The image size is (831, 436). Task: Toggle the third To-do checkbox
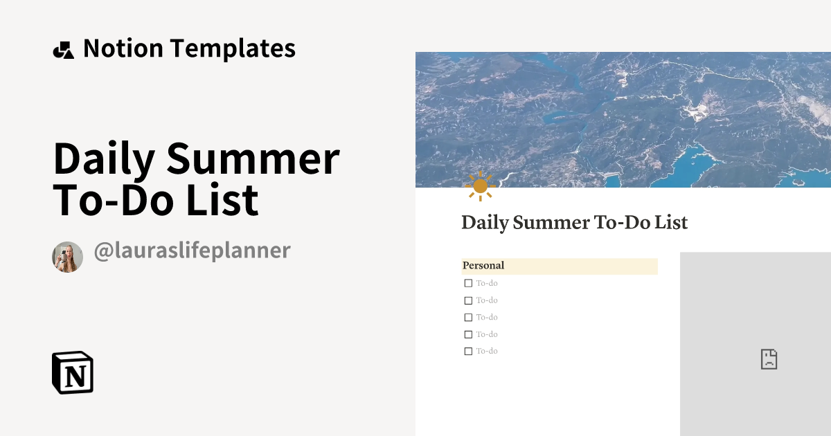point(468,317)
